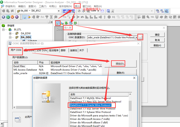
Task: Switch to the 文件 DSN tab
Action: [42, 50]
